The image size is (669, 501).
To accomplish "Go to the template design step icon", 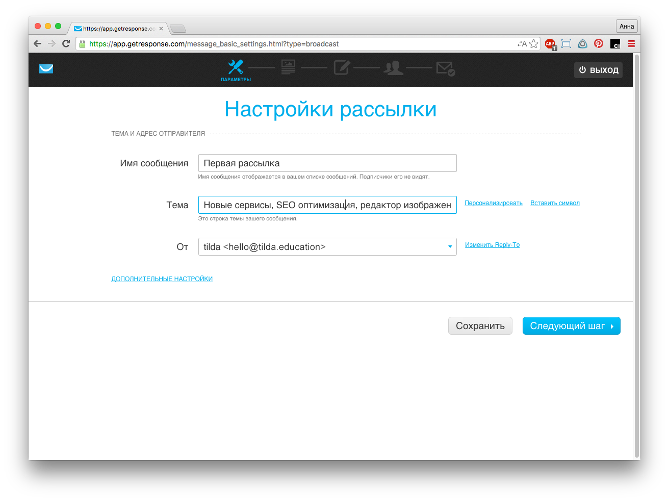I will tap(288, 67).
